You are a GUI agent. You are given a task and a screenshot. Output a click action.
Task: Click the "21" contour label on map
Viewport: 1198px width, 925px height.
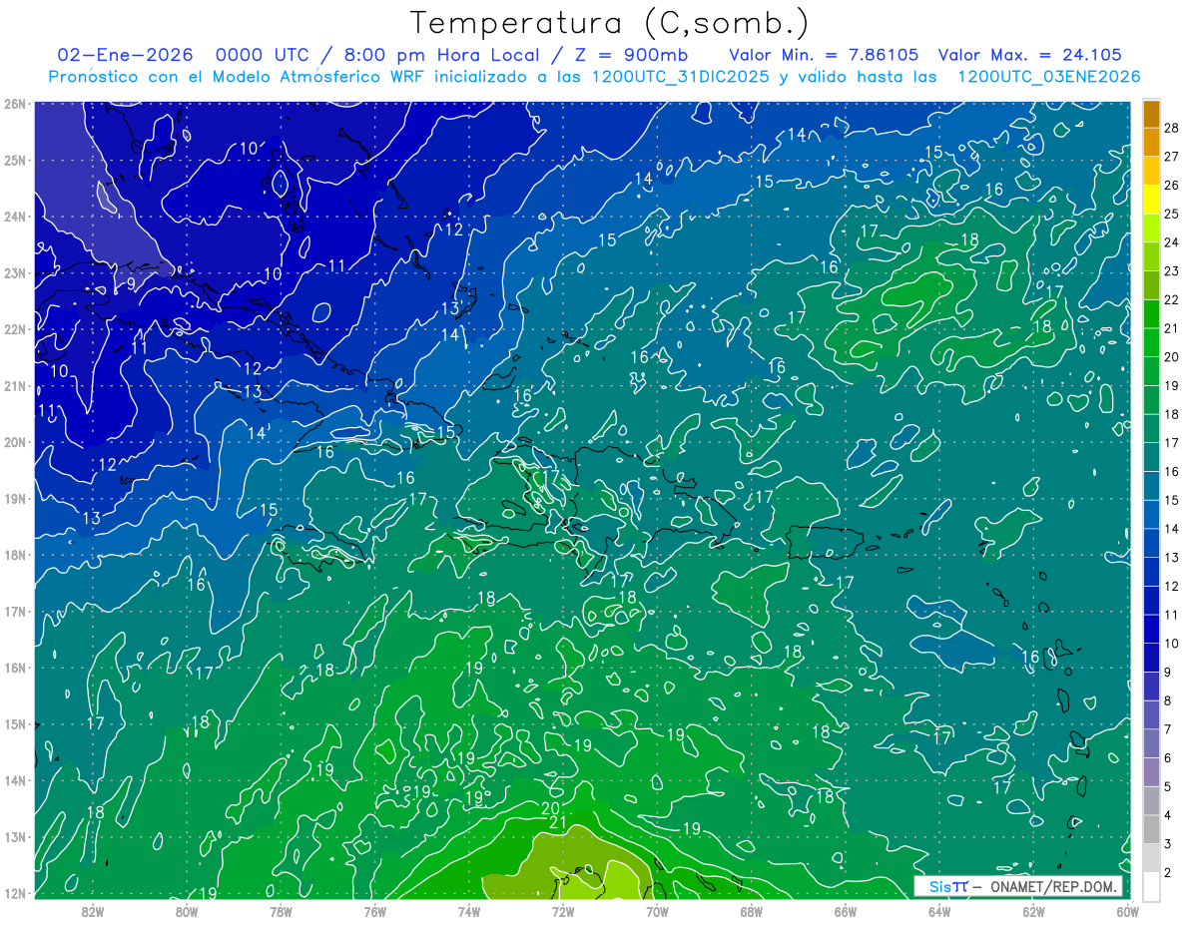[x=558, y=823]
